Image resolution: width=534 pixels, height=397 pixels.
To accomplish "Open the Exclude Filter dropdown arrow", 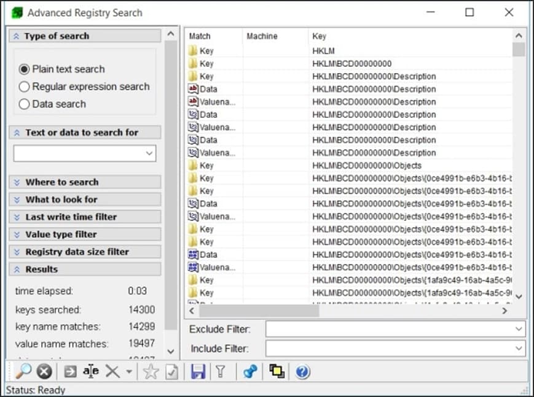I will [520, 329].
